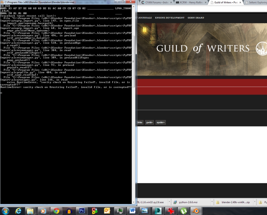Click the Strike BBCode button

140,122
